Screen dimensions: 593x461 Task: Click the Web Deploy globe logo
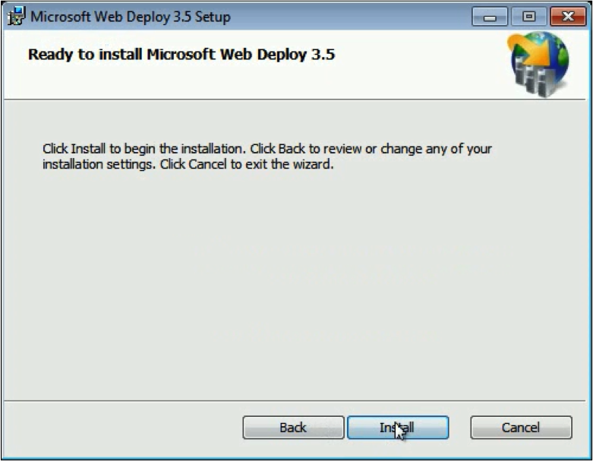pyautogui.click(x=538, y=64)
